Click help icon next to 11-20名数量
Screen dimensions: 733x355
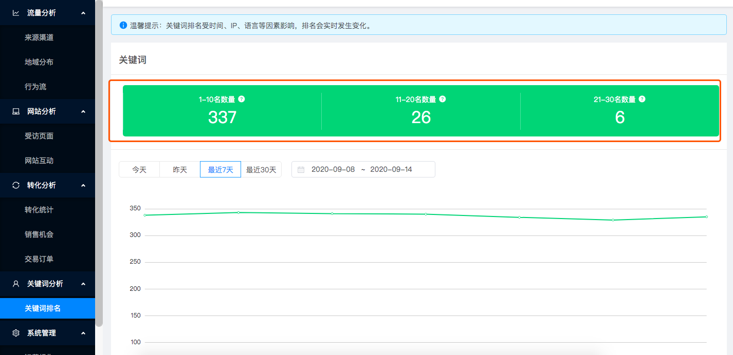(442, 99)
